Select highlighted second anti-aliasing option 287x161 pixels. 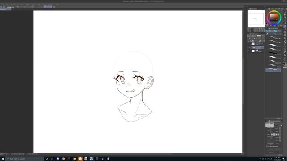tap(274, 134)
